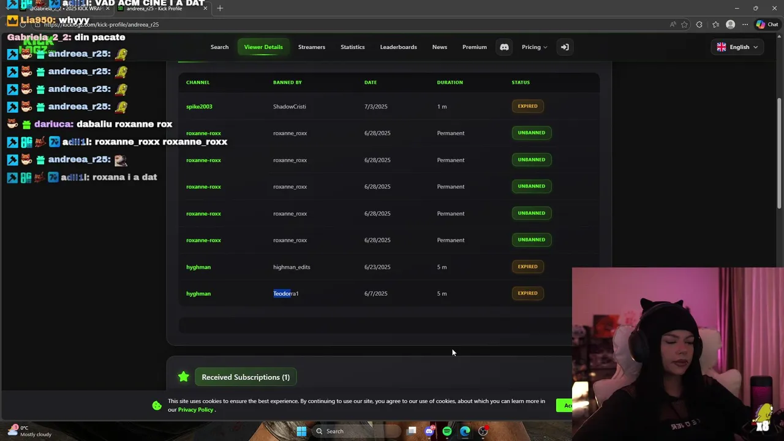Click the STATUS column header

[521, 82]
